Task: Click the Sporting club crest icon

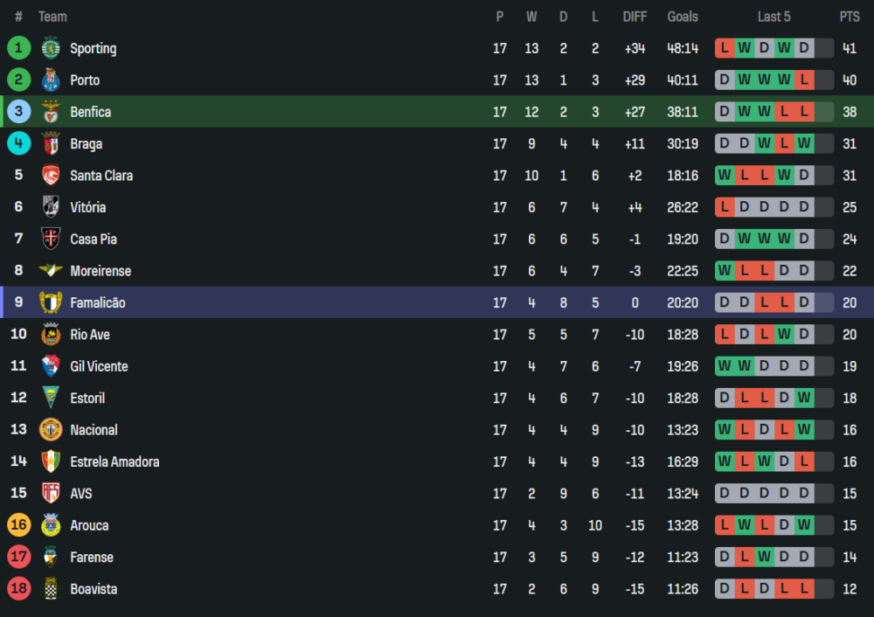Action: (x=51, y=48)
